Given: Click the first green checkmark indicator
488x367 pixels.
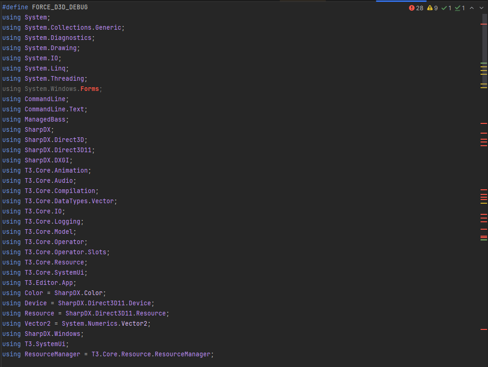Looking at the screenshot, I should tap(446, 8).
